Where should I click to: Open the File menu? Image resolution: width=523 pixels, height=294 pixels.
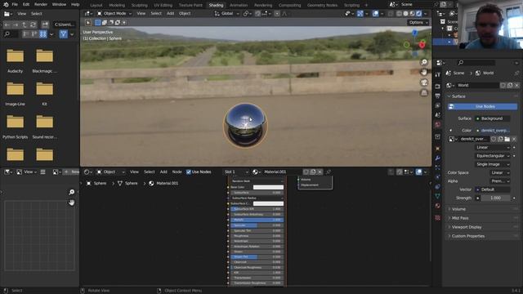point(15,5)
